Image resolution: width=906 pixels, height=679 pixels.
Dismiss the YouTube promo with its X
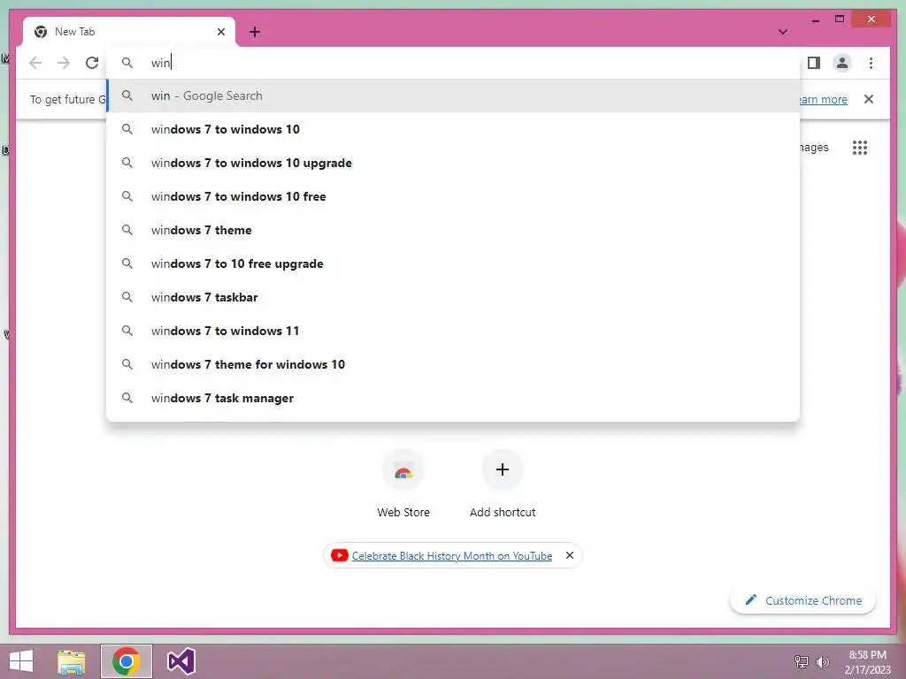click(570, 555)
